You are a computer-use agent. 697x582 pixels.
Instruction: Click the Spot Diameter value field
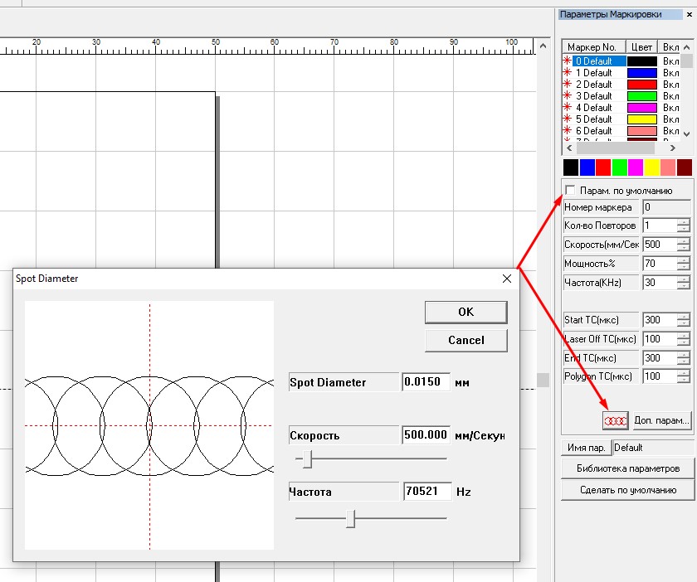tap(426, 382)
